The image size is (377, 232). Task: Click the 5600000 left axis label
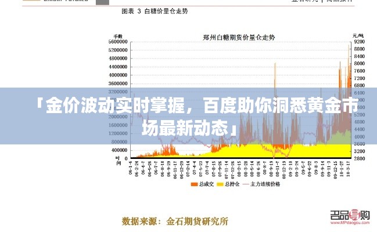click(117, 42)
